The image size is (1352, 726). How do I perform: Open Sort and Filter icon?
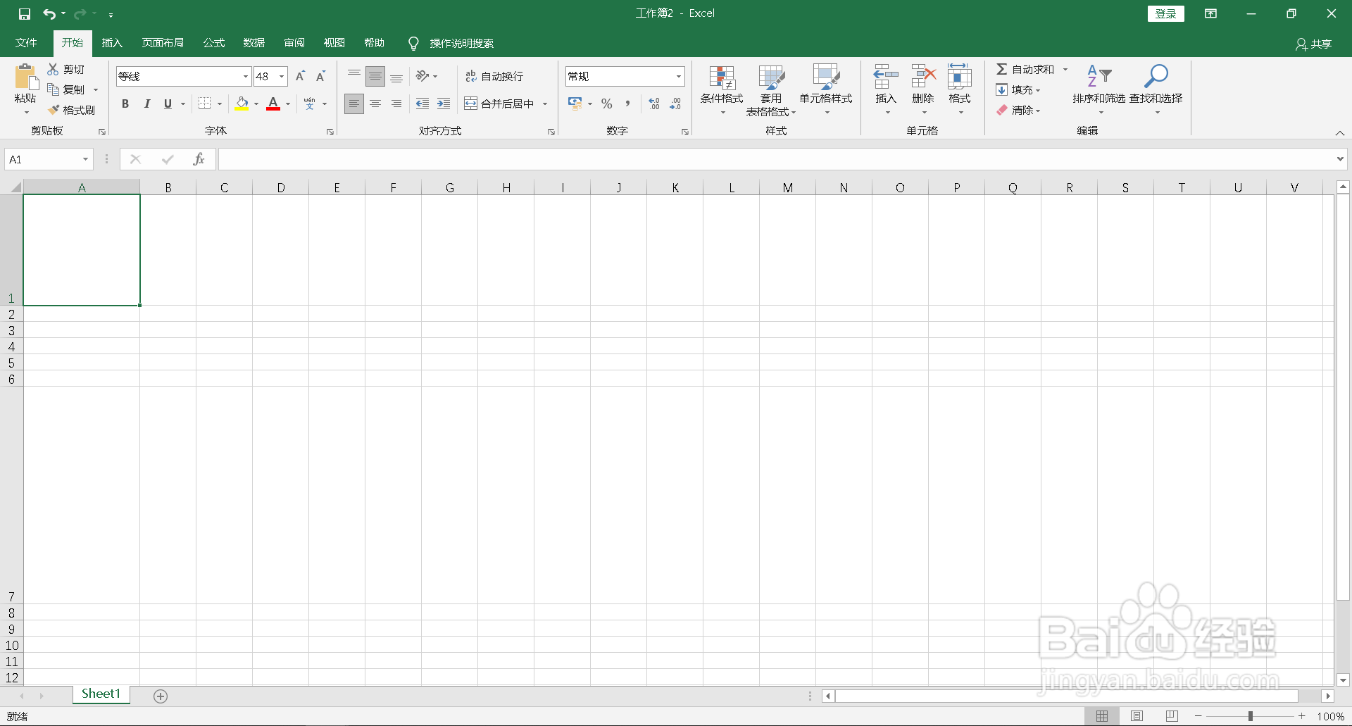tap(1099, 76)
